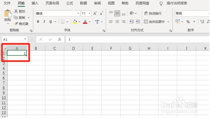
Task: Click Merge & Center (合并后居中)
Action: click(154, 21)
